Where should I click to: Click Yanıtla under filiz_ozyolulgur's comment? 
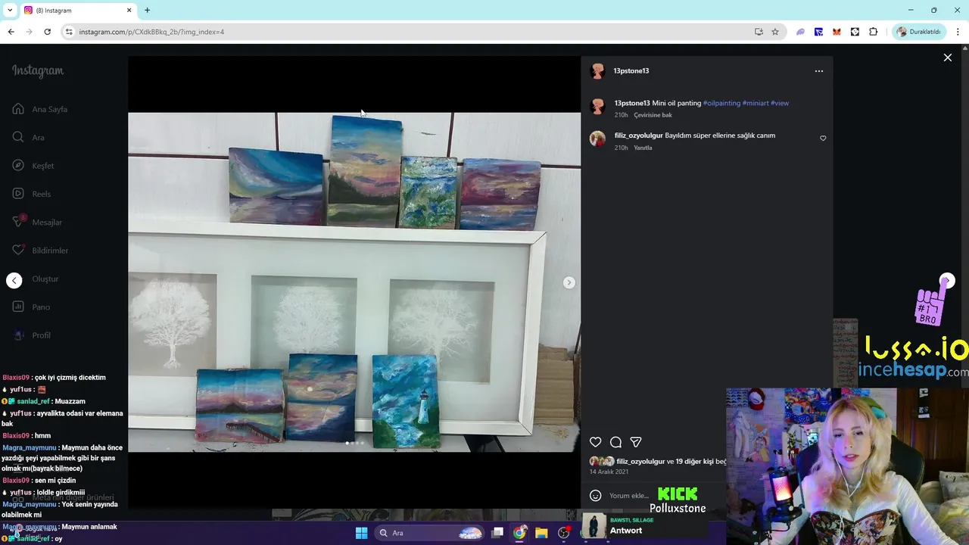click(643, 148)
